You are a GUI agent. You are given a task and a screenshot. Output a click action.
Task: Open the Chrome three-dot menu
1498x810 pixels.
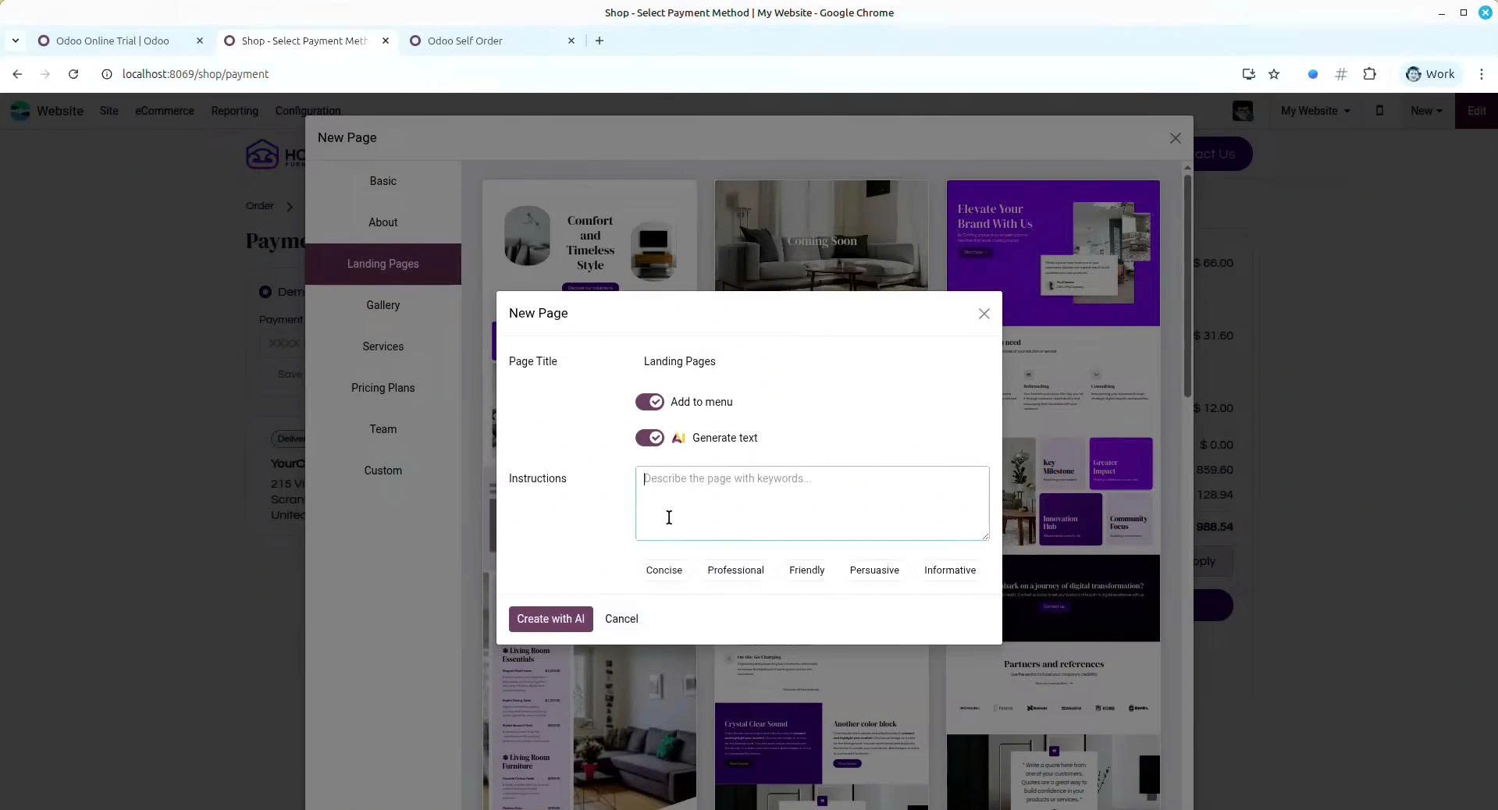(x=1481, y=74)
